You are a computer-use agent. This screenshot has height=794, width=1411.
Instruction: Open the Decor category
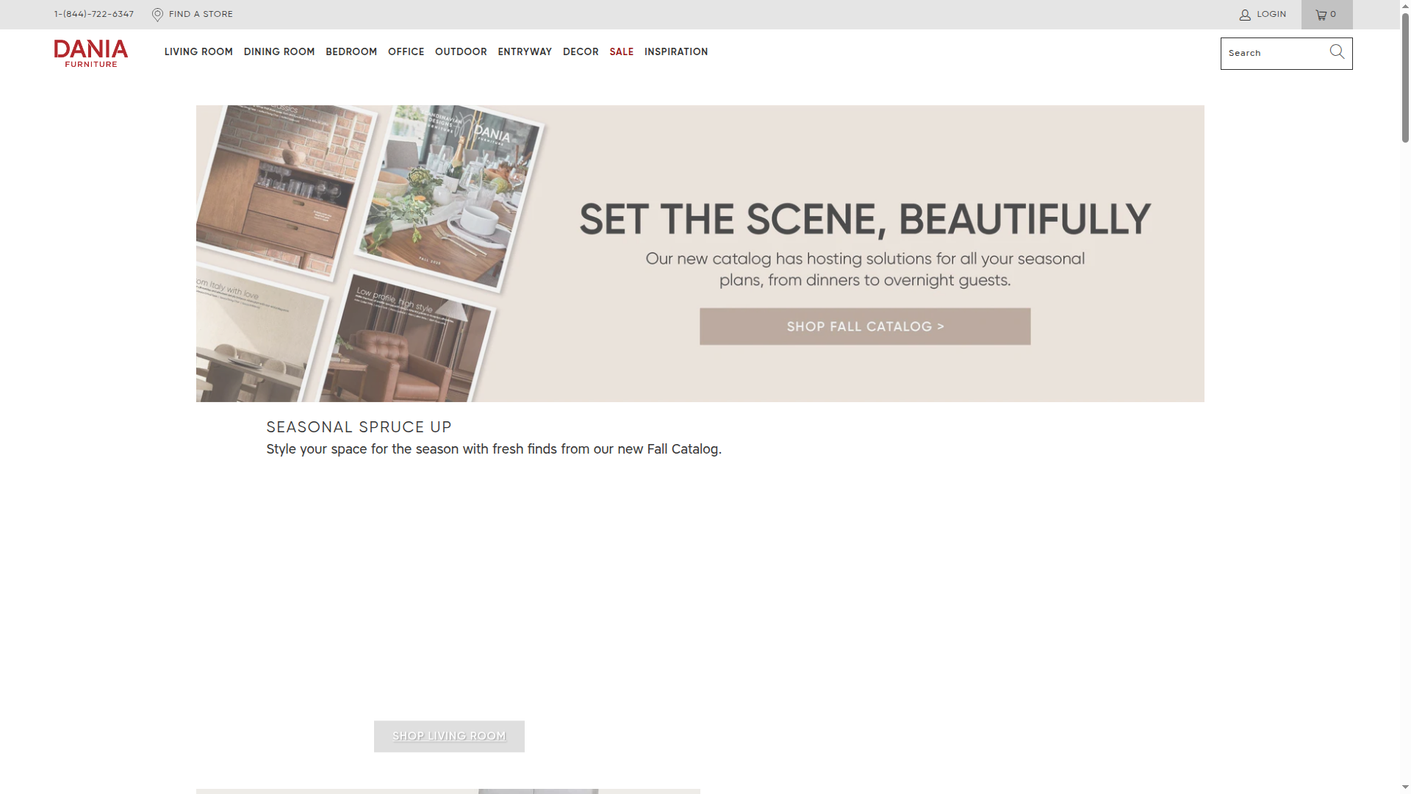pos(580,52)
